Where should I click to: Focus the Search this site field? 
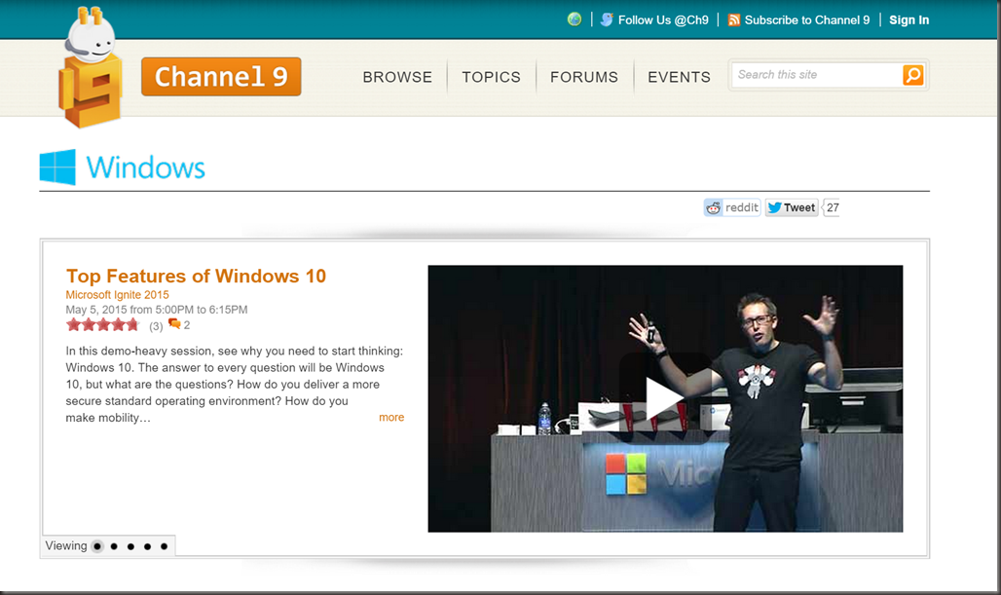click(817, 75)
